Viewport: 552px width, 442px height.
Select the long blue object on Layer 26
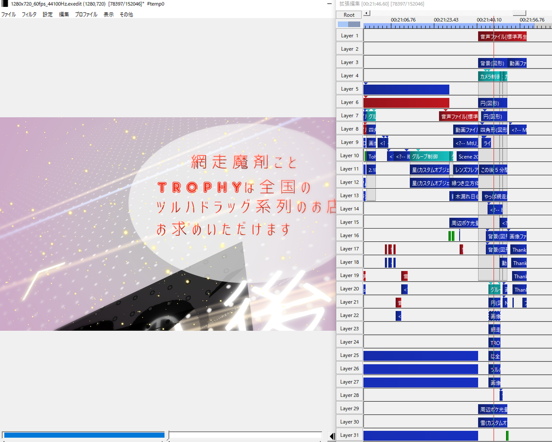point(420,369)
